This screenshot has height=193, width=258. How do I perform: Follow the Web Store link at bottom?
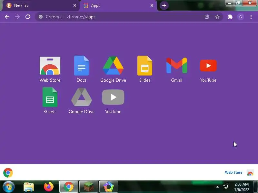point(233,172)
